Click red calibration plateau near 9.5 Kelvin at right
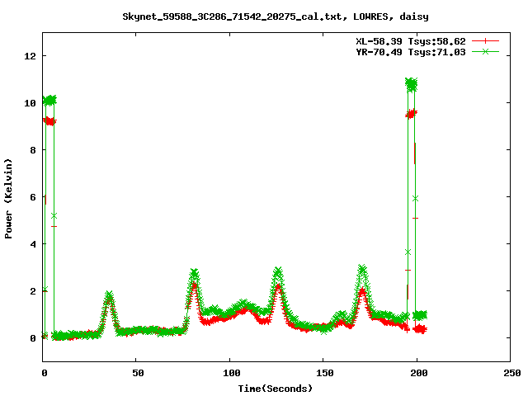 point(411,114)
